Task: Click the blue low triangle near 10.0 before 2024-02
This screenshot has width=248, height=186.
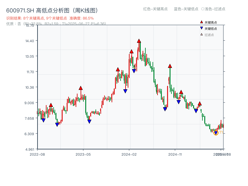Action: pyautogui.click(x=125, y=91)
